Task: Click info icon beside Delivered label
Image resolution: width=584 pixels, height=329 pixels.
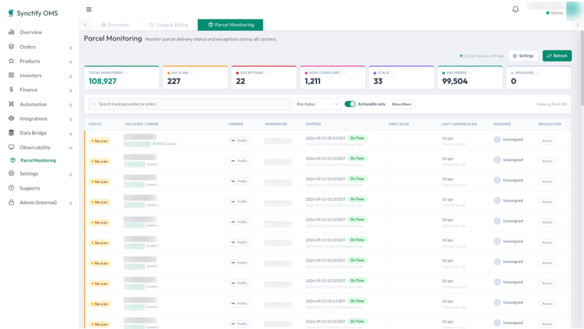Action: (471, 73)
